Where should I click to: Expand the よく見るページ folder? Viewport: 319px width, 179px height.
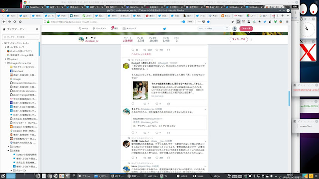click(5, 47)
